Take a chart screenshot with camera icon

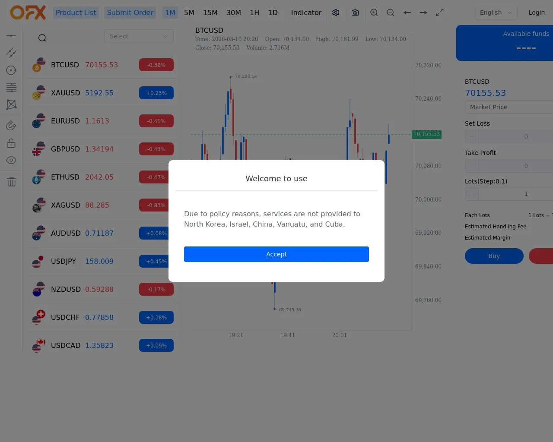pyautogui.click(x=355, y=13)
